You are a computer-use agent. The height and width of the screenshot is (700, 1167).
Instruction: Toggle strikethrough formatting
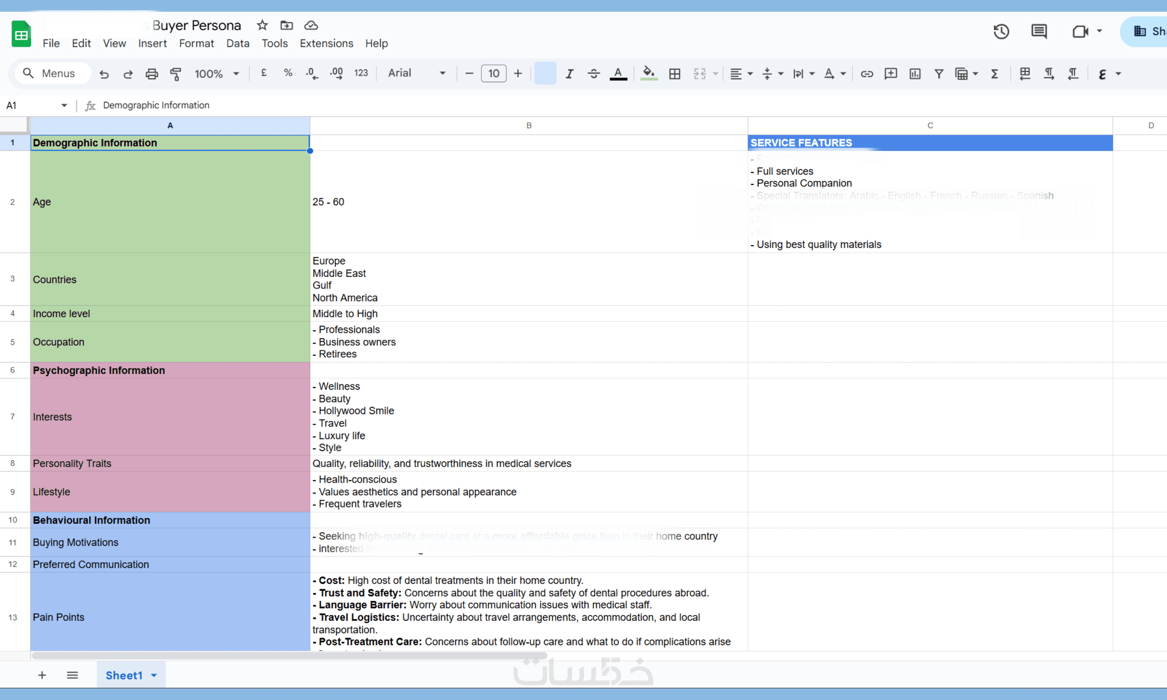pos(593,74)
